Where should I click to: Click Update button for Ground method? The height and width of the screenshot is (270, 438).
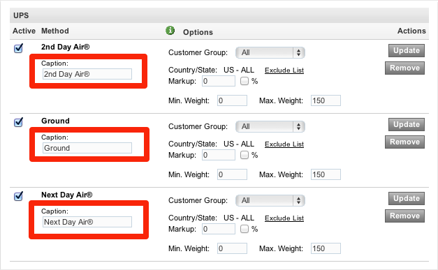pos(407,124)
